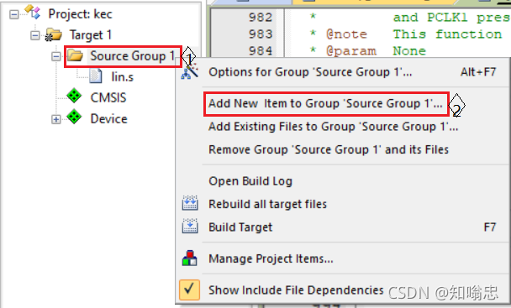
Task: Click the Manage Project Items cubes icon
Action: click(x=190, y=258)
